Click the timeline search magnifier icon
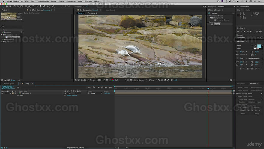The image size is (264, 149). [18, 88]
